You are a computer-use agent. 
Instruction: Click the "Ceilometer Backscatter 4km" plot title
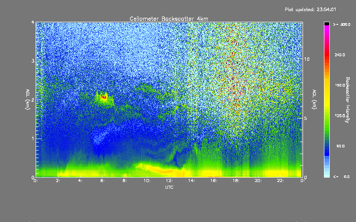pyautogui.click(x=169, y=19)
